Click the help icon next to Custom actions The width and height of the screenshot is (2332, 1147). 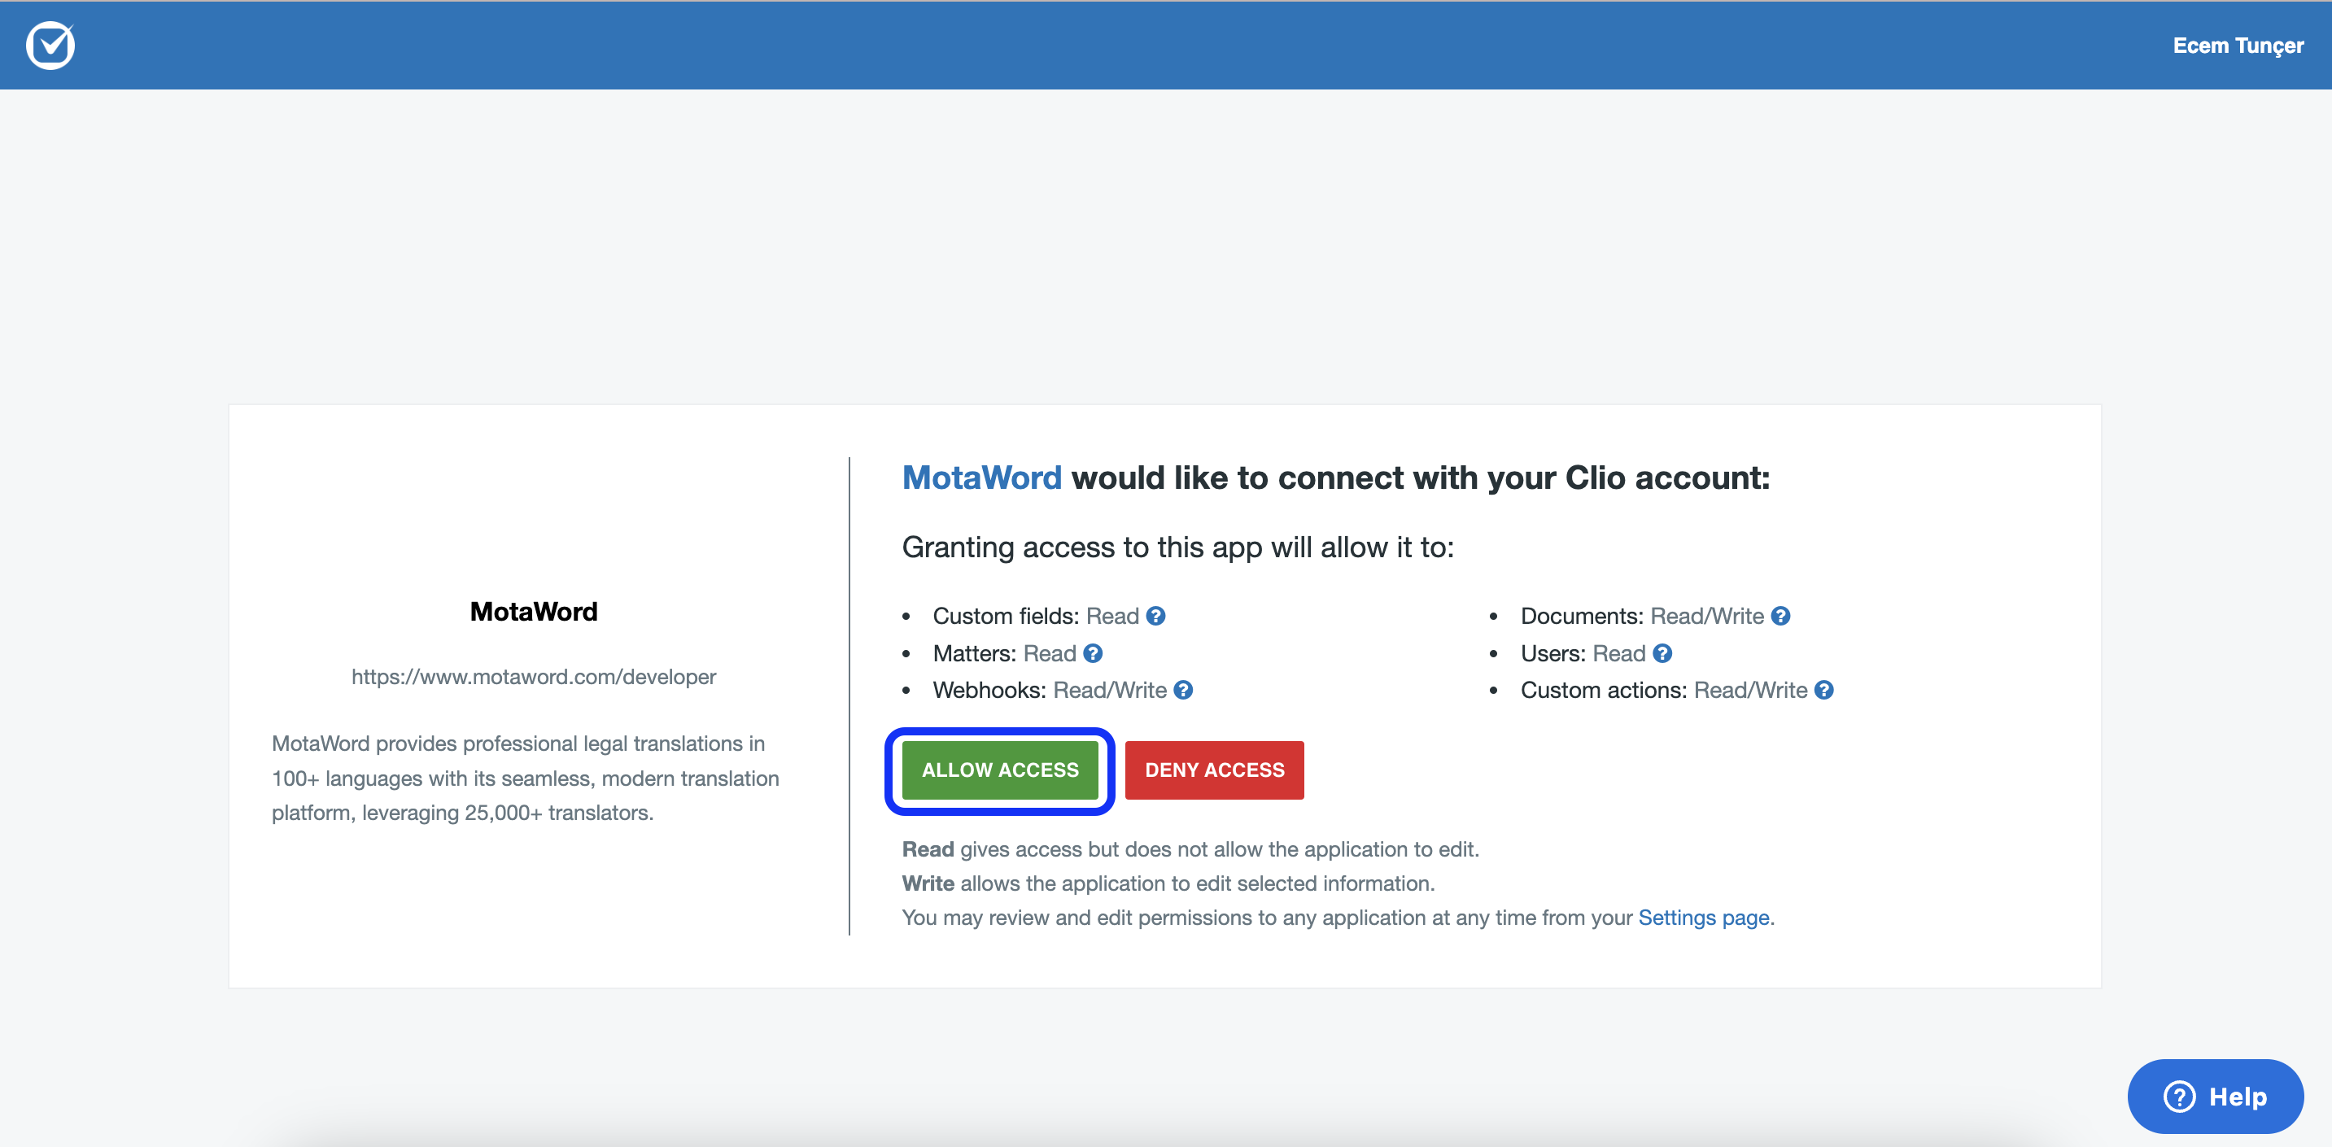[x=1823, y=690]
